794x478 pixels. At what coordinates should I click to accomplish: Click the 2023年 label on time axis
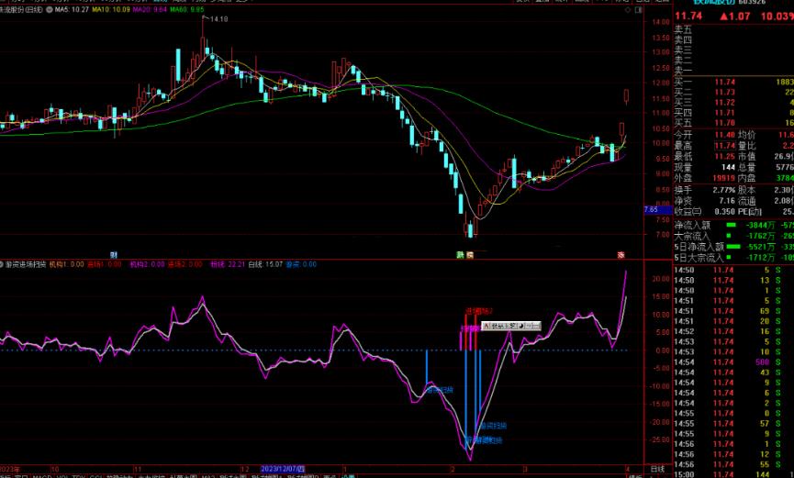coord(10,469)
